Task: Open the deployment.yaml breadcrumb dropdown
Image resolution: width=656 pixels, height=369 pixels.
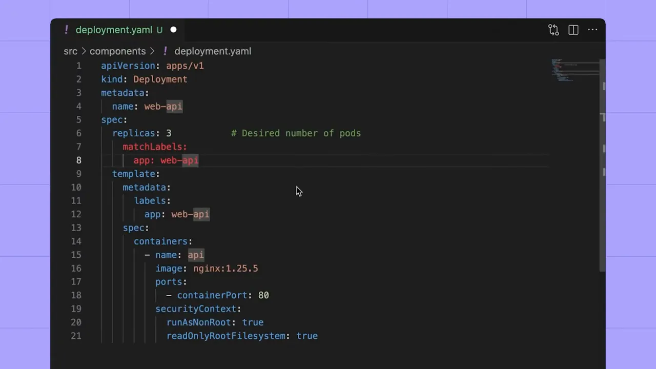Action: [x=213, y=51]
